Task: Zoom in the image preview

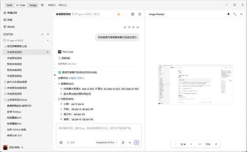Action: click(x=216, y=144)
